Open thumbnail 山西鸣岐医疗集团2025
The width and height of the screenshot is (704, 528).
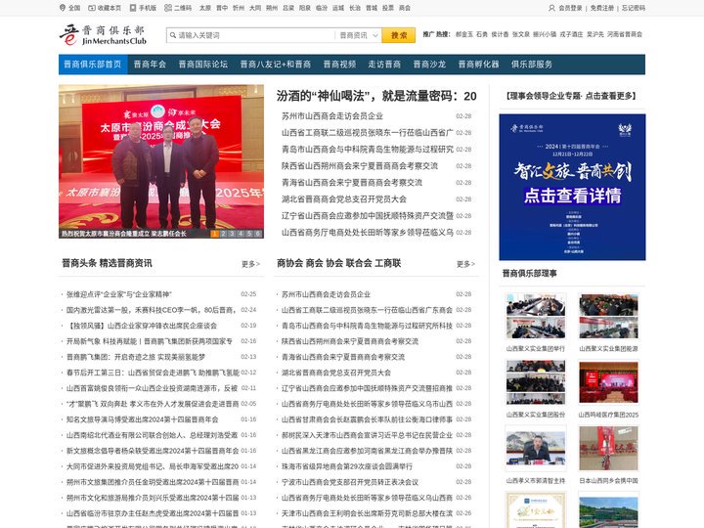608,382
